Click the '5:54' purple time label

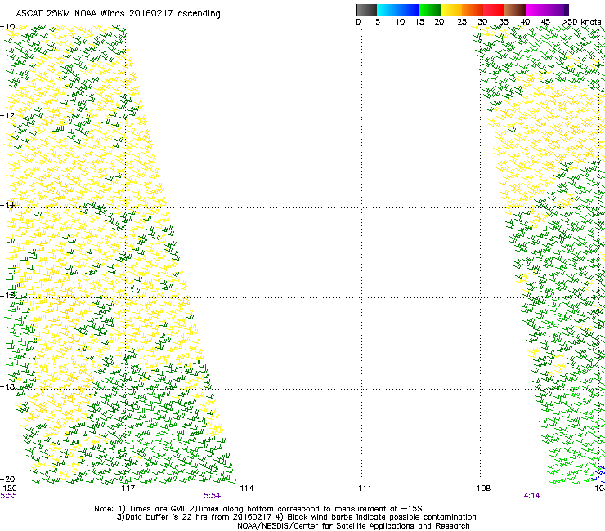(x=213, y=496)
